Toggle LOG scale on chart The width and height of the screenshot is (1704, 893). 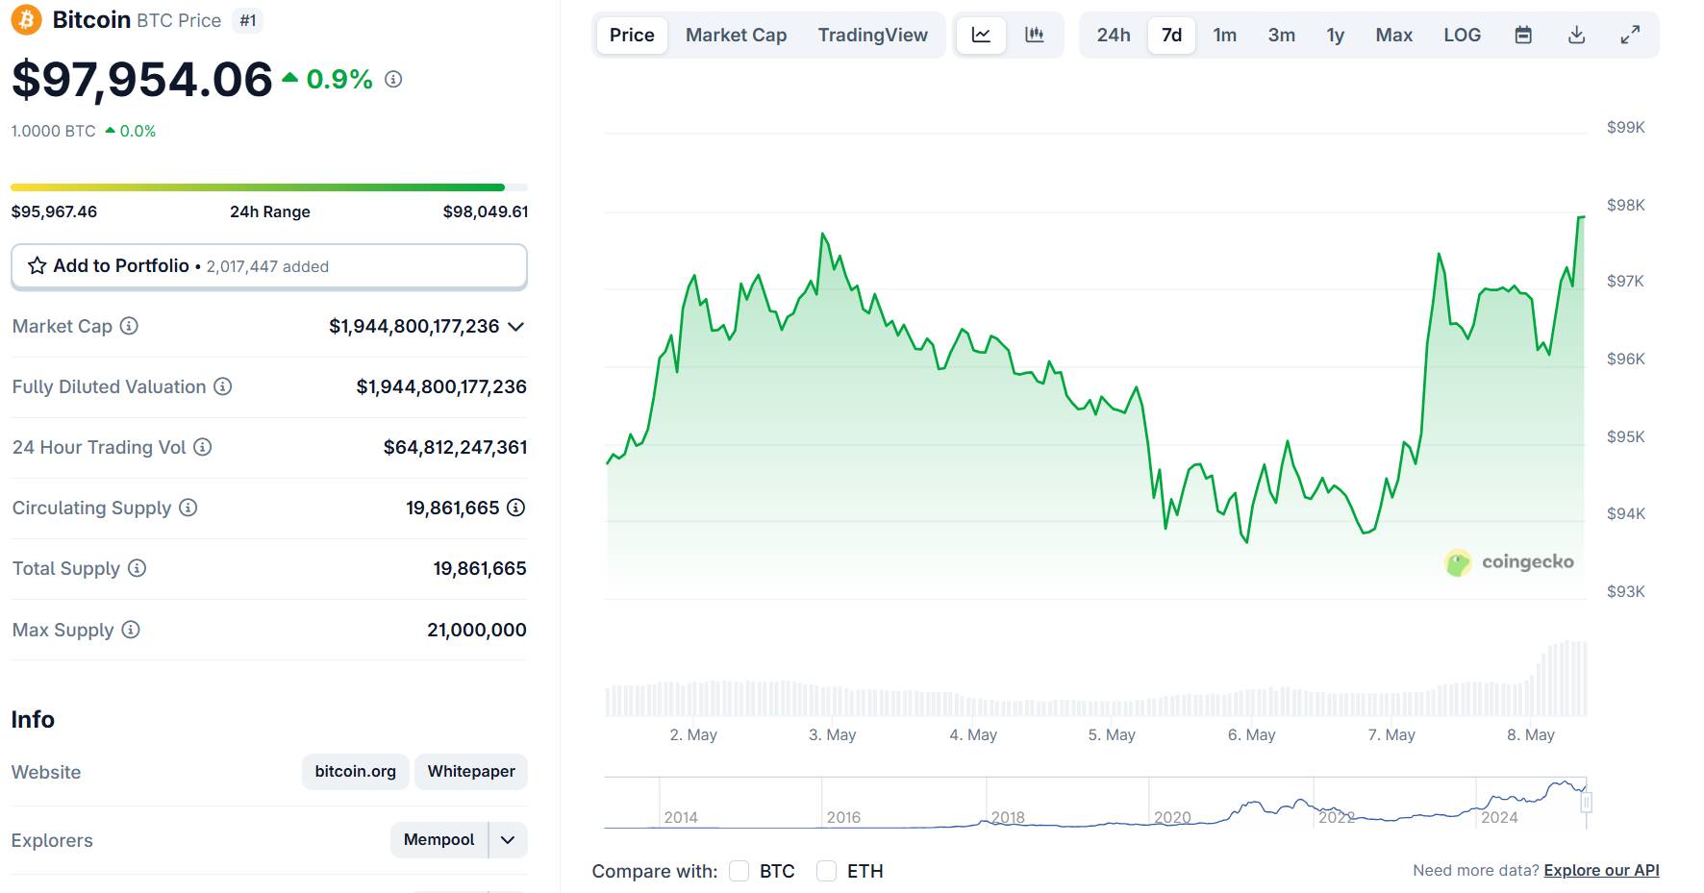click(1462, 35)
